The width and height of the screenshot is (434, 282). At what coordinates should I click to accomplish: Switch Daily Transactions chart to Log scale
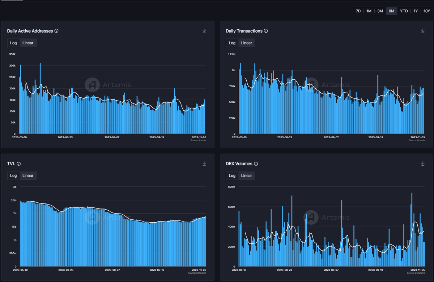(x=232, y=43)
